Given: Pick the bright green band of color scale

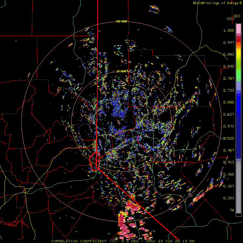Looking at the screenshot, I should coord(238,74).
